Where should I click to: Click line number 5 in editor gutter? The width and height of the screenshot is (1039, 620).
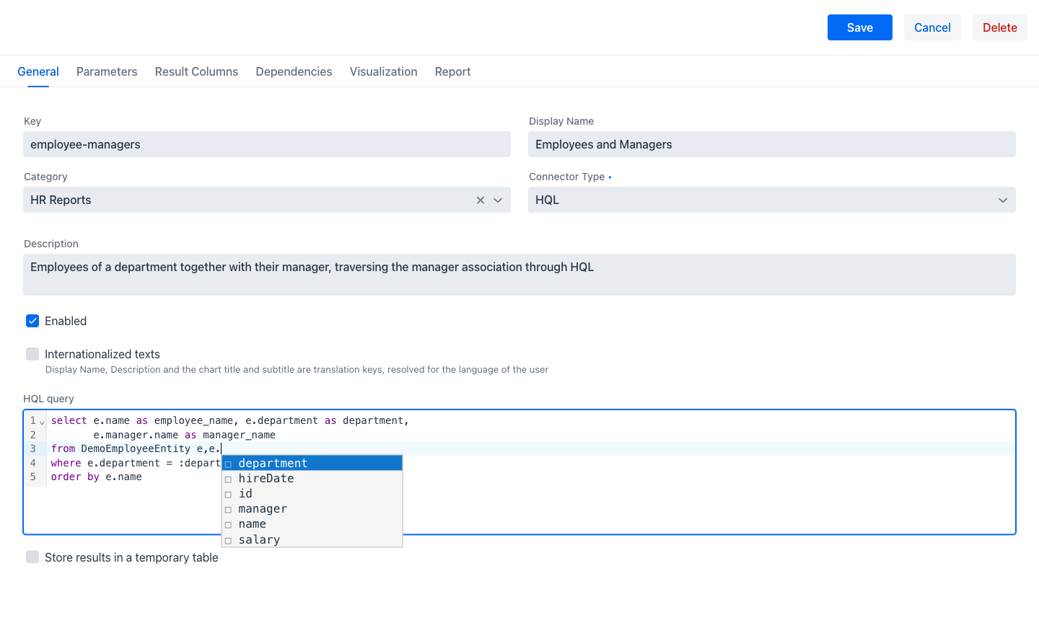tap(32, 477)
